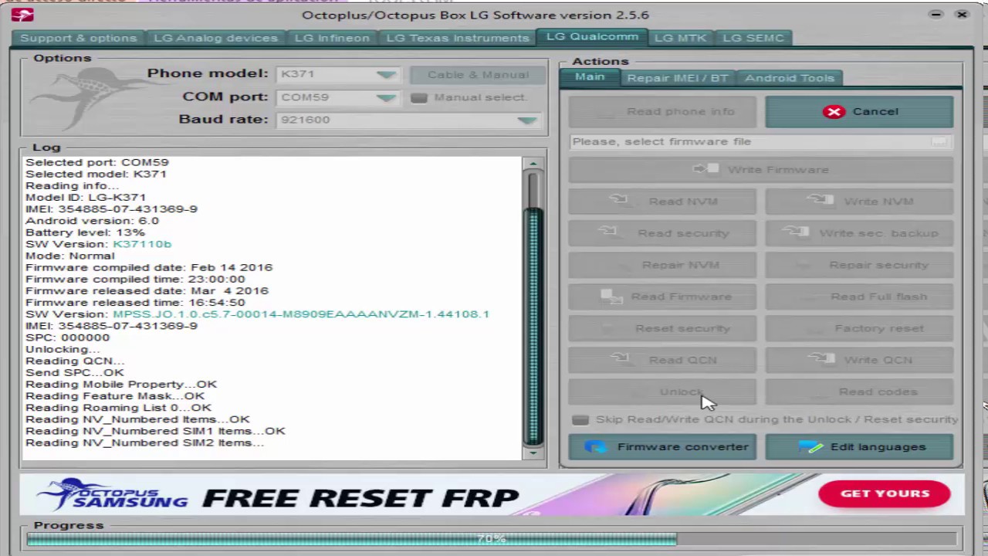The height and width of the screenshot is (556, 988).
Task: Click 'Selected port: COM59' log line
Action: pos(96,162)
